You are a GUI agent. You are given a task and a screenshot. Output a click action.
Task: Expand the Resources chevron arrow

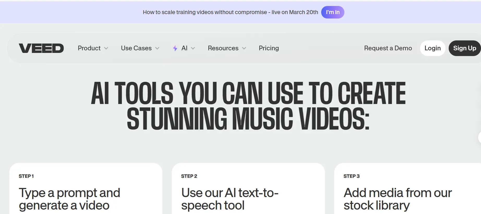click(244, 48)
